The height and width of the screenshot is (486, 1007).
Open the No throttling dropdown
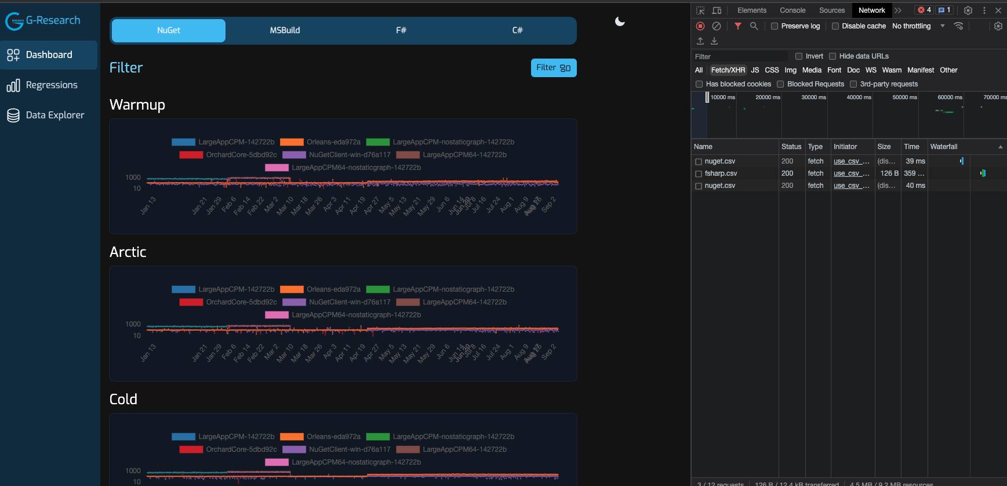(918, 26)
